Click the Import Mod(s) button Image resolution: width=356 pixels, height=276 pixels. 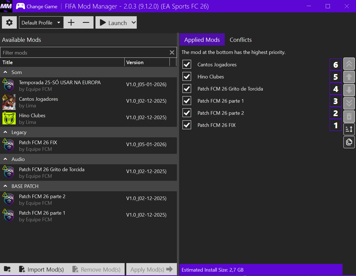point(42,269)
